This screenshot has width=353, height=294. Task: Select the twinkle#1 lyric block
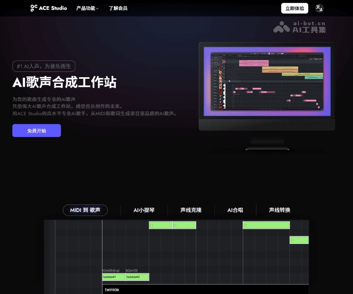pyautogui.click(x=113, y=277)
